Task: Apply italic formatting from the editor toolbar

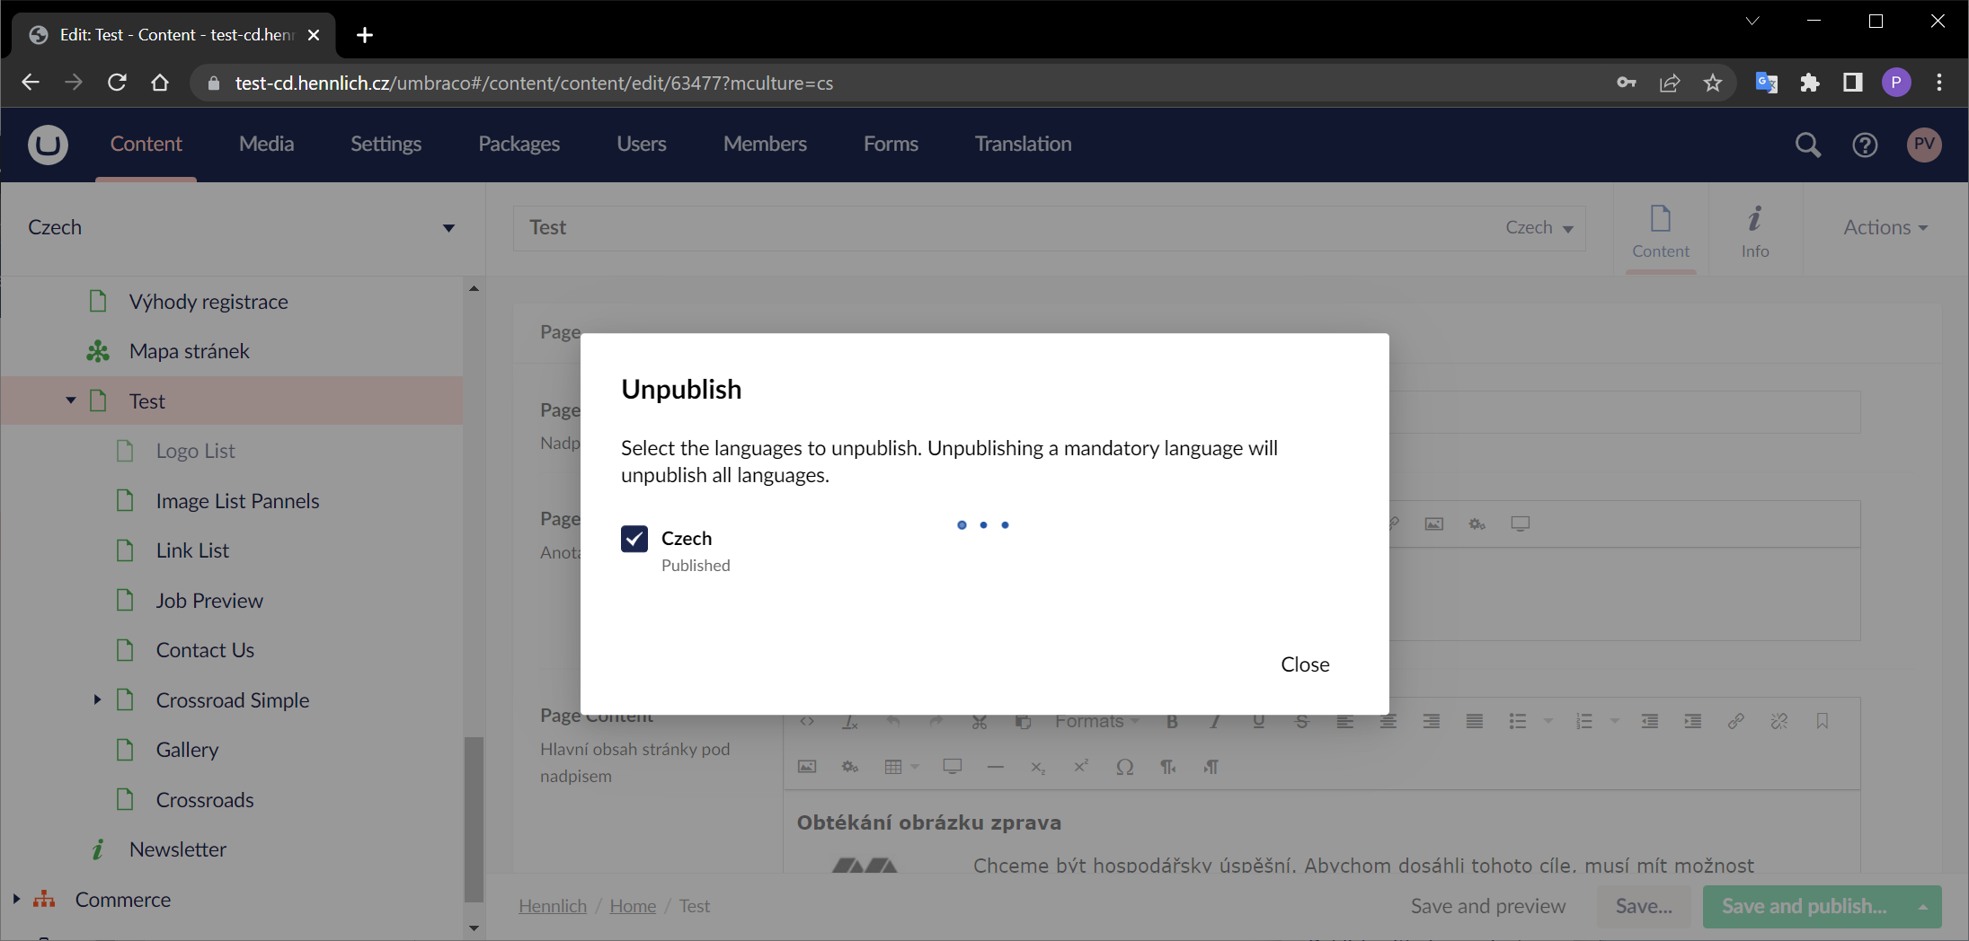Action: pos(1215,721)
